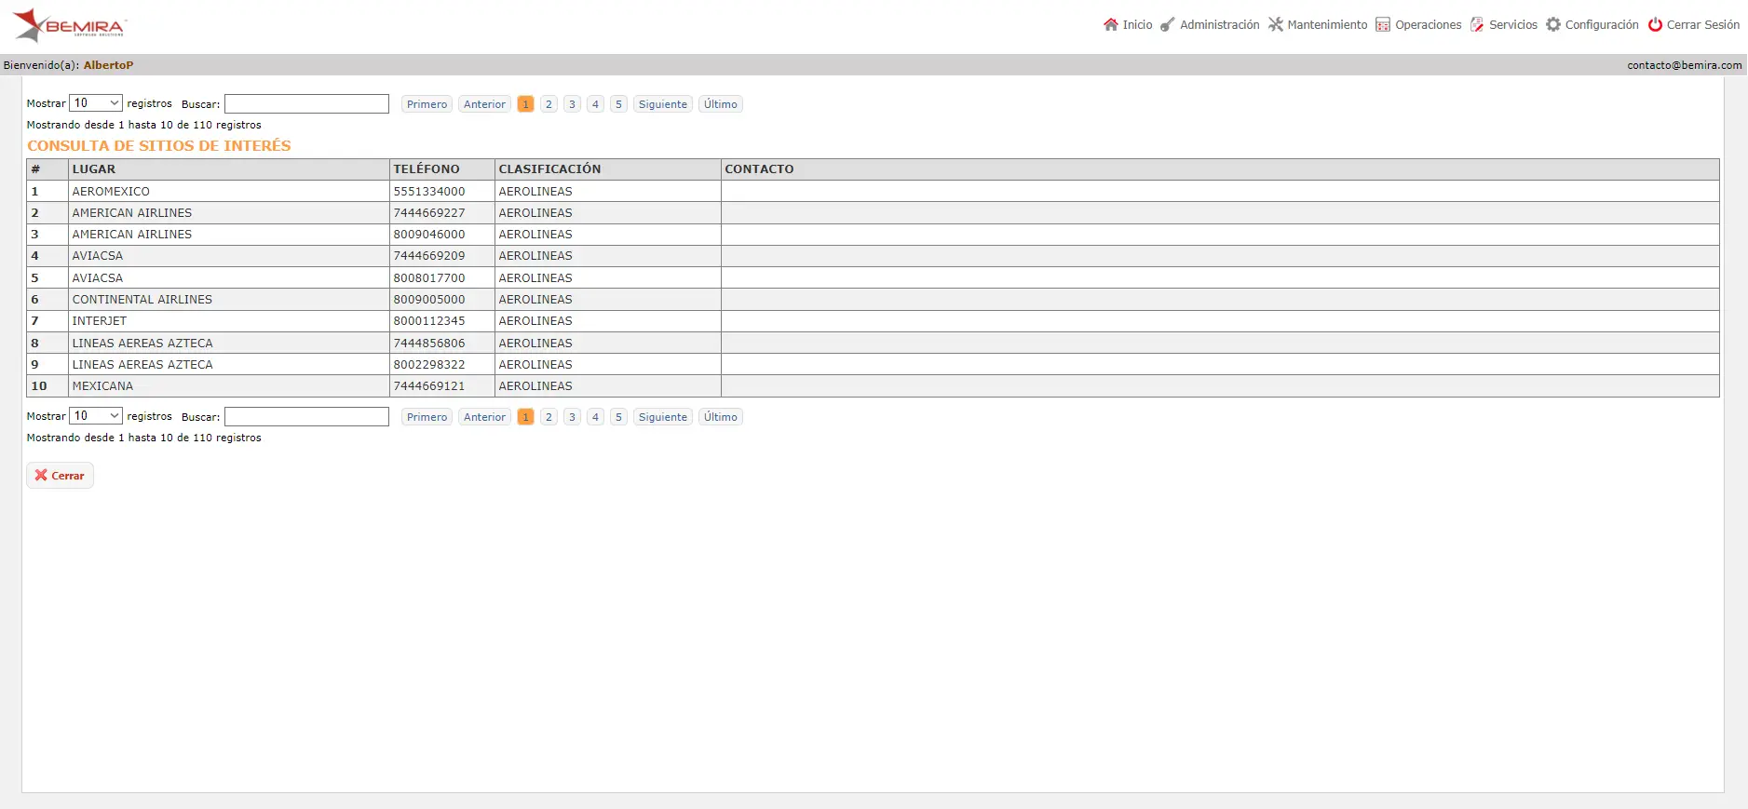Select page 2 in top pagination
The height and width of the screenshot is (809, 1748).
click(x=549, y=104)
